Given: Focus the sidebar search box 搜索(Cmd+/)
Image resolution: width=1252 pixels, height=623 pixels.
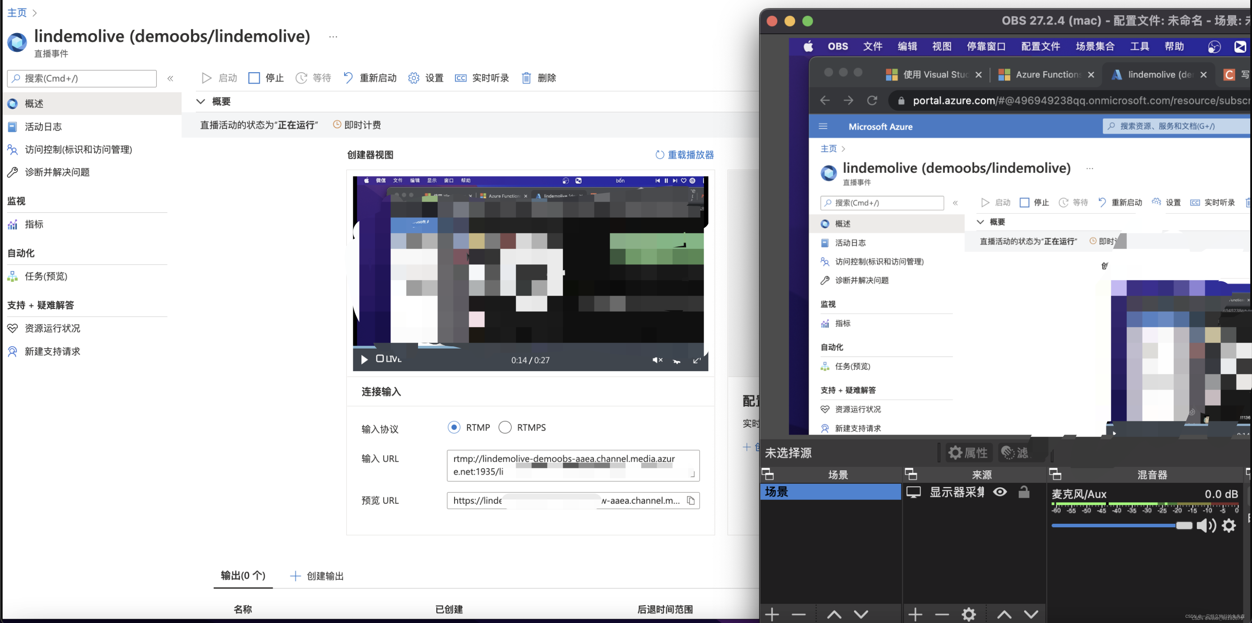Looking at the screenshot, I should 82,78.
